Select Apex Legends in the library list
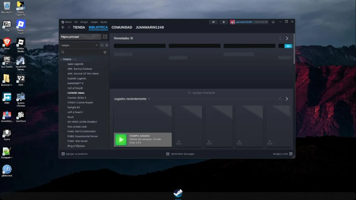 pyautogui.click(x=75, y=64)
